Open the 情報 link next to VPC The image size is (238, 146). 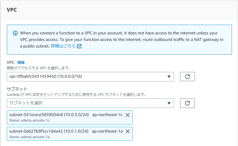(x=21, y=62)
